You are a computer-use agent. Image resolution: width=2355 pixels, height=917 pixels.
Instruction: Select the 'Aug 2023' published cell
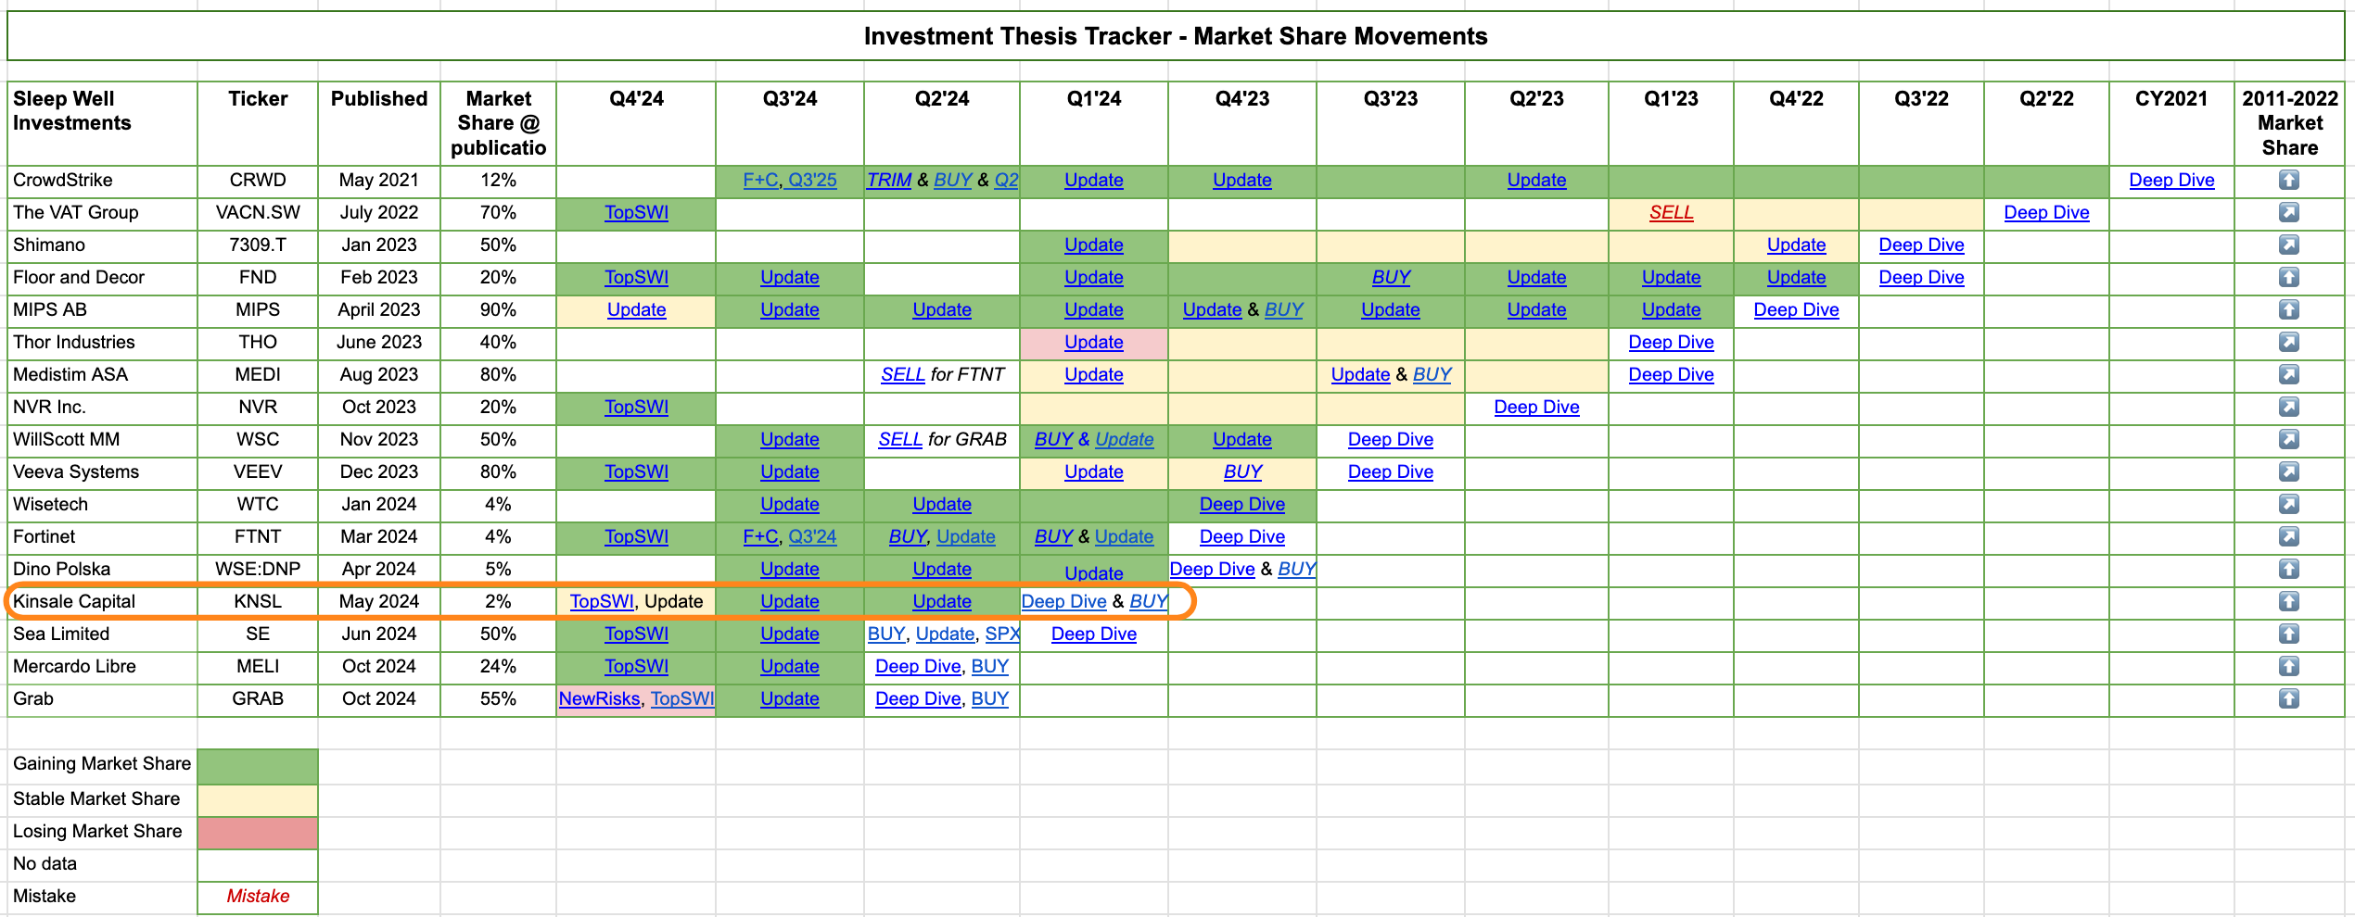point(378,374)
